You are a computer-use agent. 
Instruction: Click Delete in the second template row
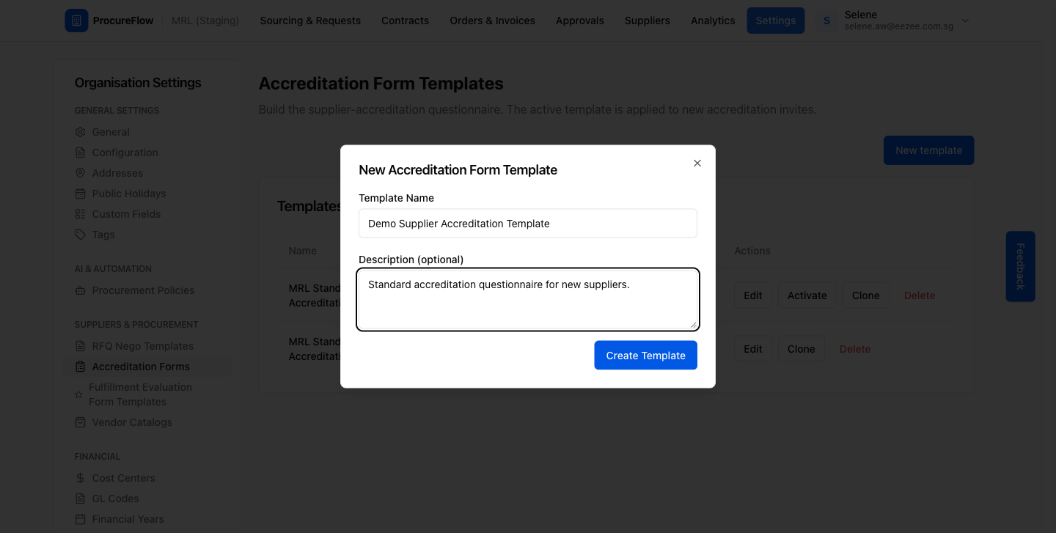pos(855,349)
